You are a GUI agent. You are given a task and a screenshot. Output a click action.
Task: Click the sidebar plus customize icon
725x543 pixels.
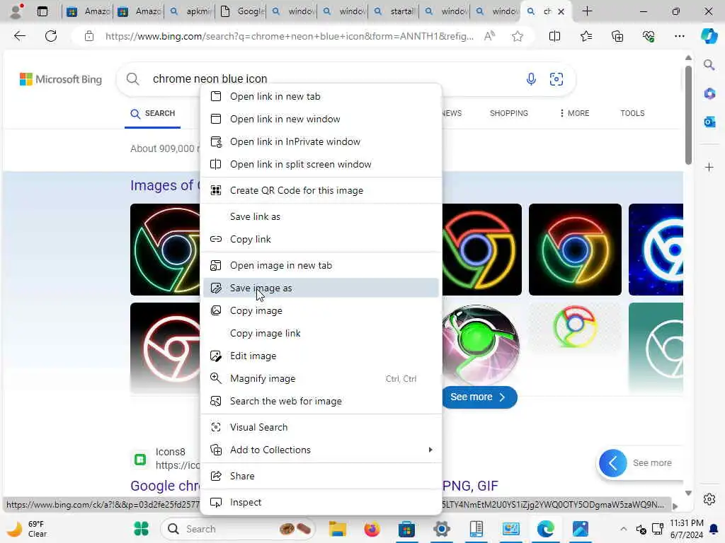[709, 167]
